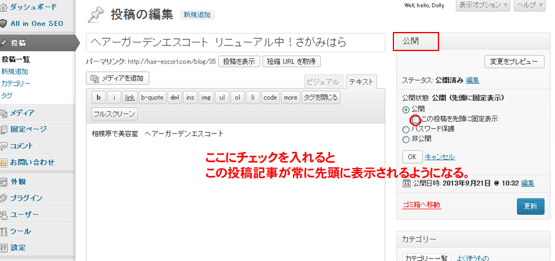Select the パスワード保護 radio option
Viewport: 555px width, 261px height.
click(x=405, y=129)
